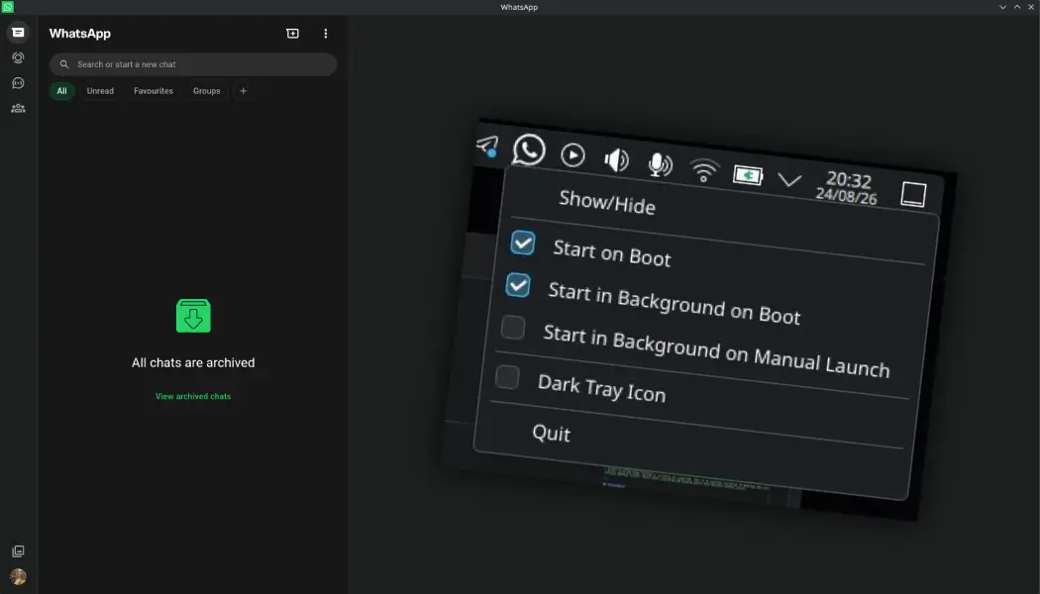Enable Start in Background on Manual Launch
1040x594 pixels.
tap(513, 327)
